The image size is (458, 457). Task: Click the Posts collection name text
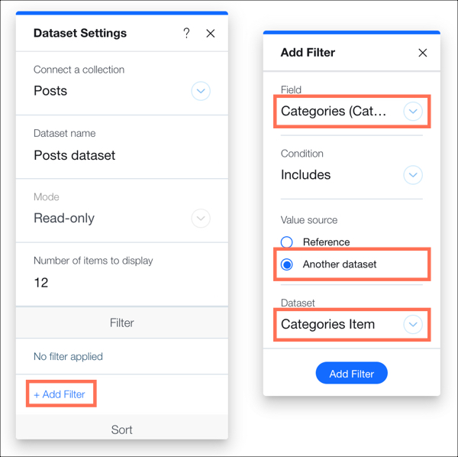click(50, 91)
